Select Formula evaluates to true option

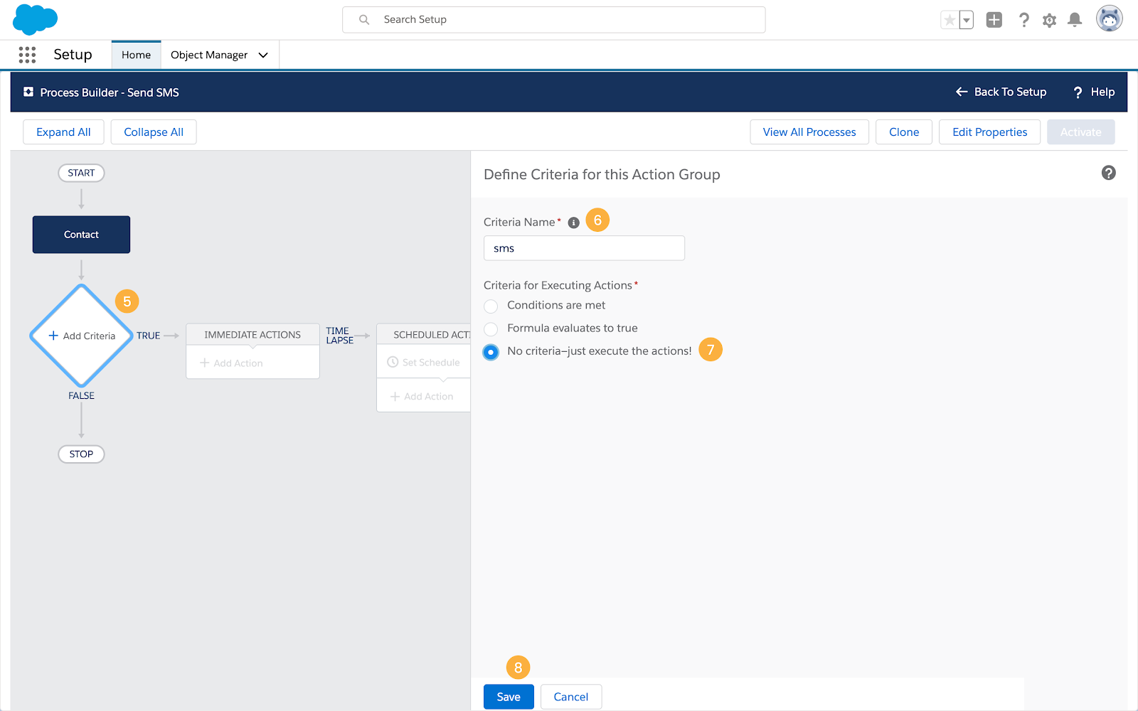pos(491,328)
